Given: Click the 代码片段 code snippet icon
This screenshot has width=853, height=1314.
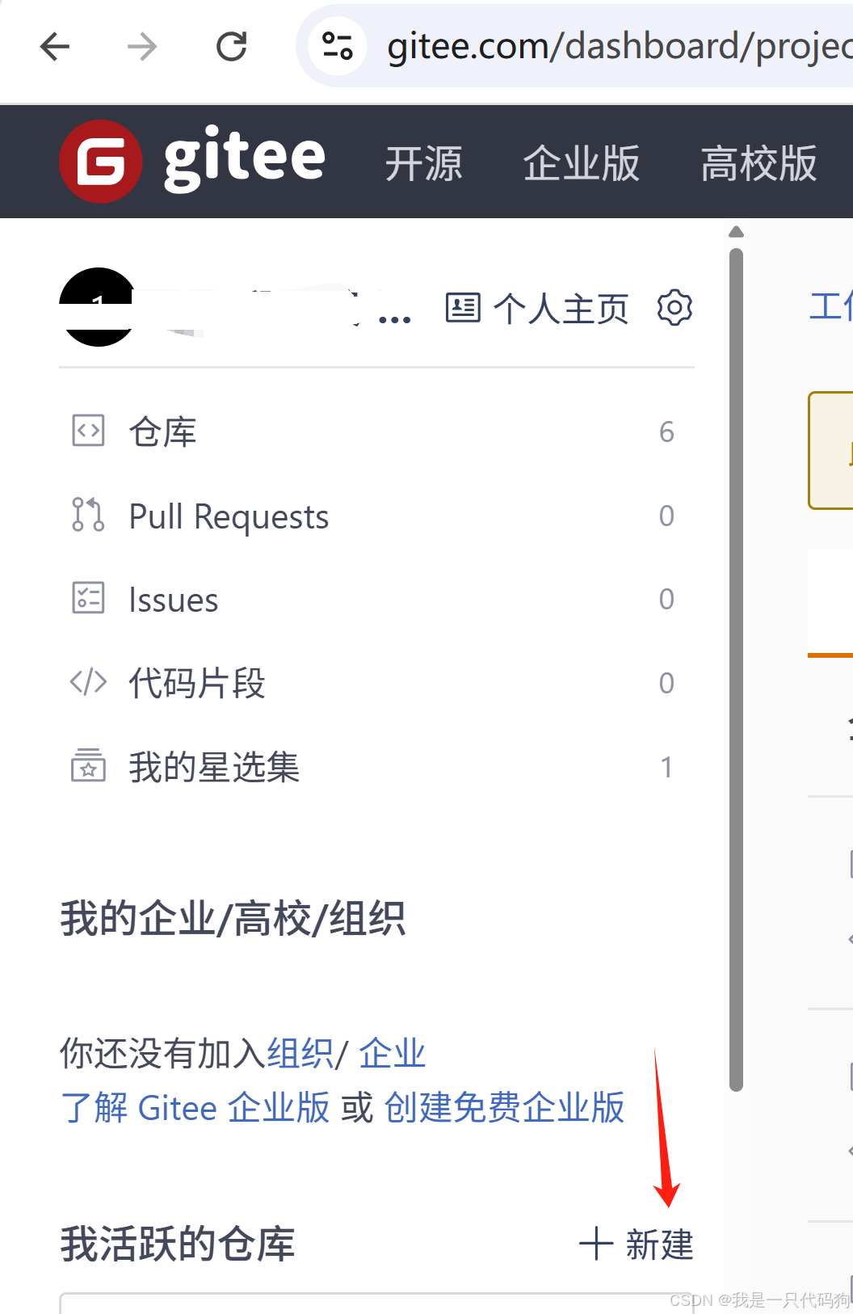Looking at the screenshot, I should [x=88, y=682].
